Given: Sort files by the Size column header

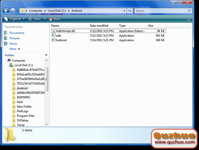Looking at the screenshot, I should [156, 26].
